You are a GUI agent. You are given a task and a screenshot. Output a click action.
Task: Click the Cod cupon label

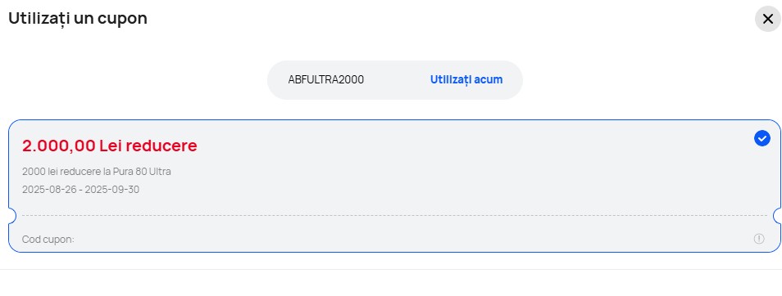point(48,240)
